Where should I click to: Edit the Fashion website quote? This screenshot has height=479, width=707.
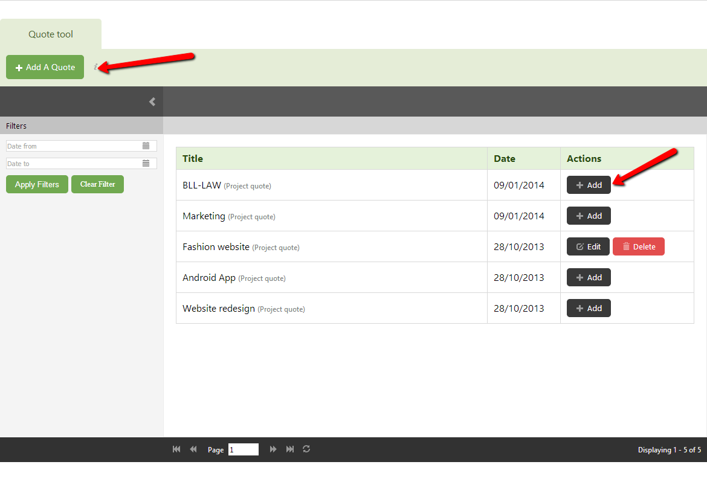tap(588, 246)
